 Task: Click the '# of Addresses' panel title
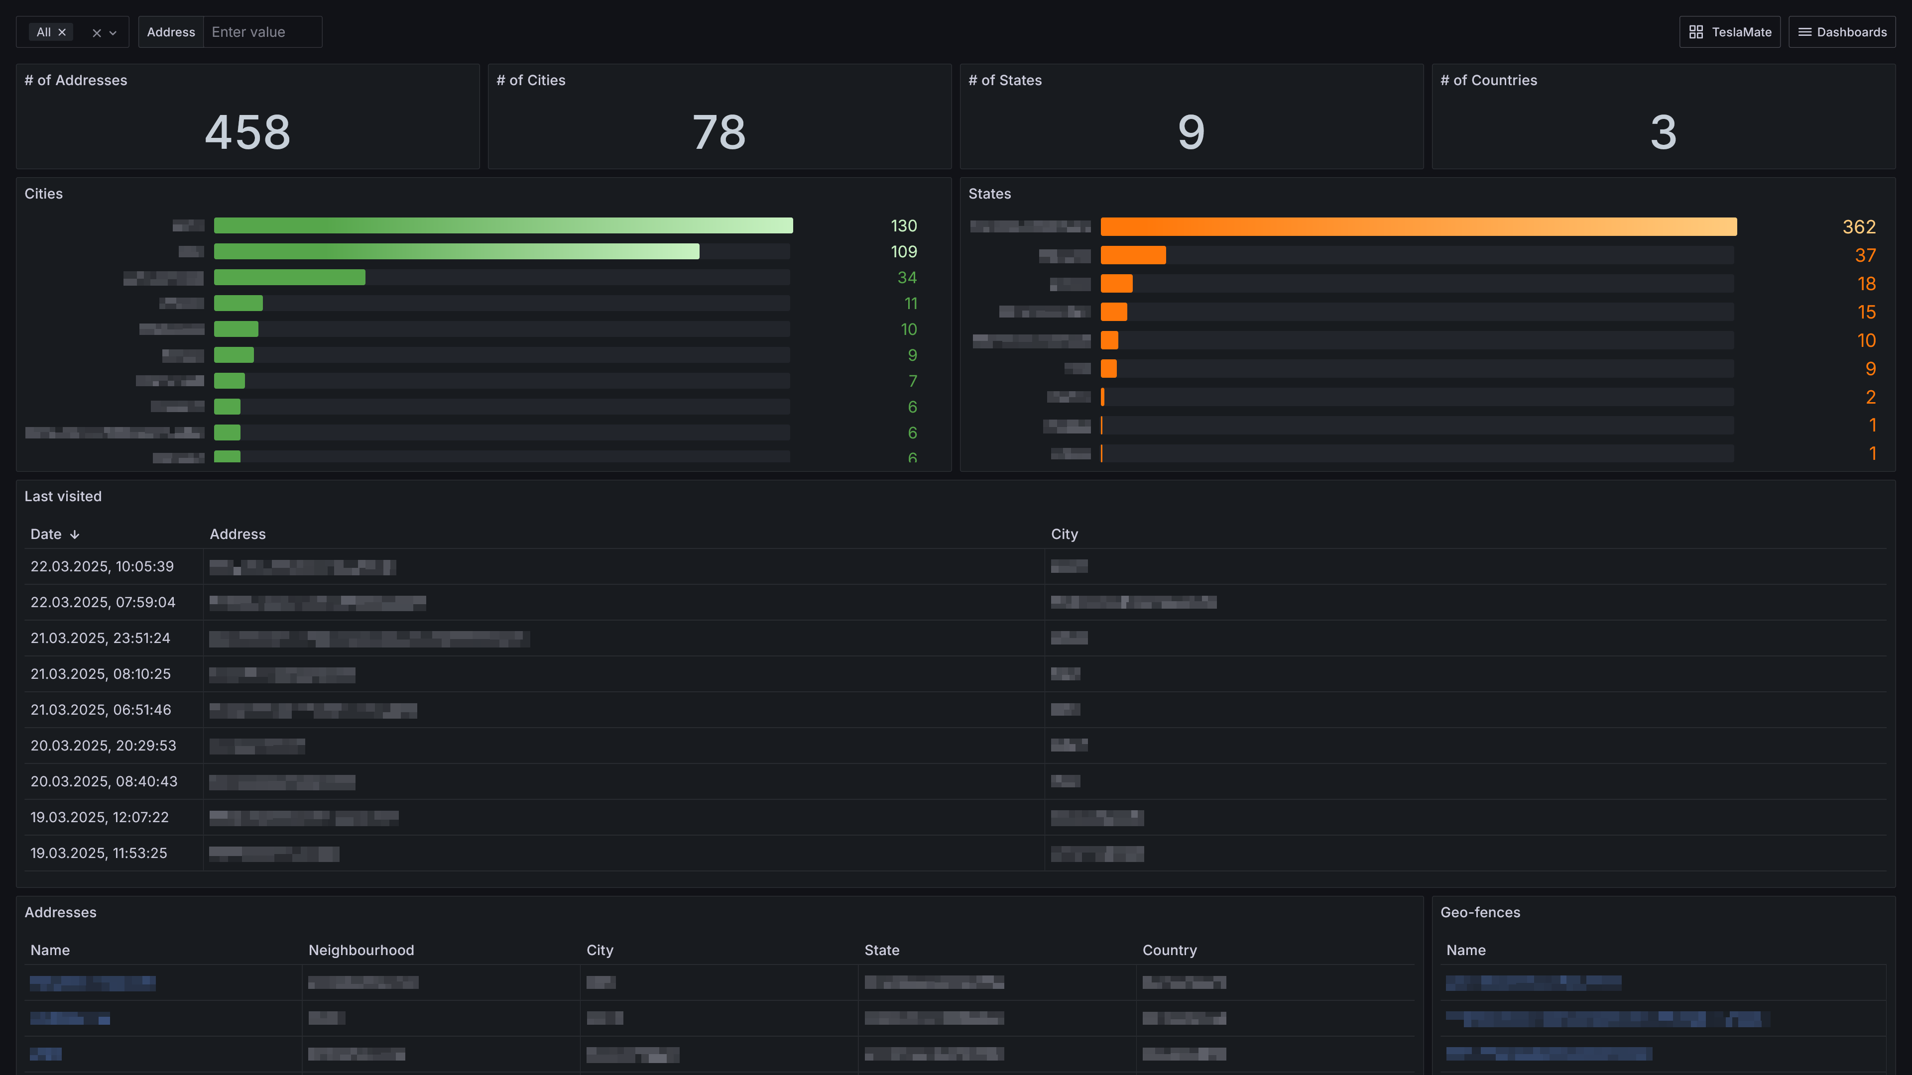click(76, 80)
